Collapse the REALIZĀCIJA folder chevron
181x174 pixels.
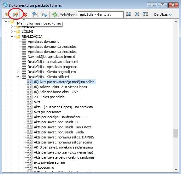[12, 36]
